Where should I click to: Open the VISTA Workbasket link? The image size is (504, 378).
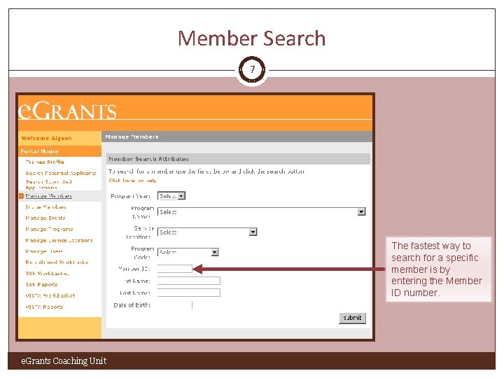click(x=50, y=295)
